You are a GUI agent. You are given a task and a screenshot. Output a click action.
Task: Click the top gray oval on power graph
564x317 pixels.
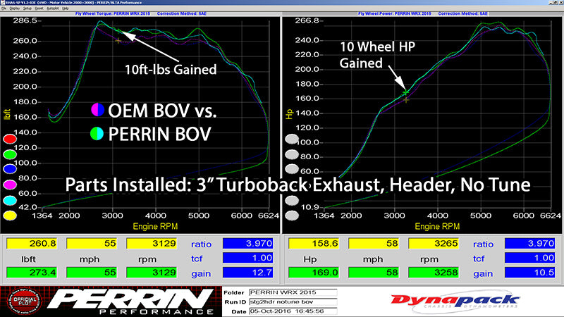tap(293, 139)
